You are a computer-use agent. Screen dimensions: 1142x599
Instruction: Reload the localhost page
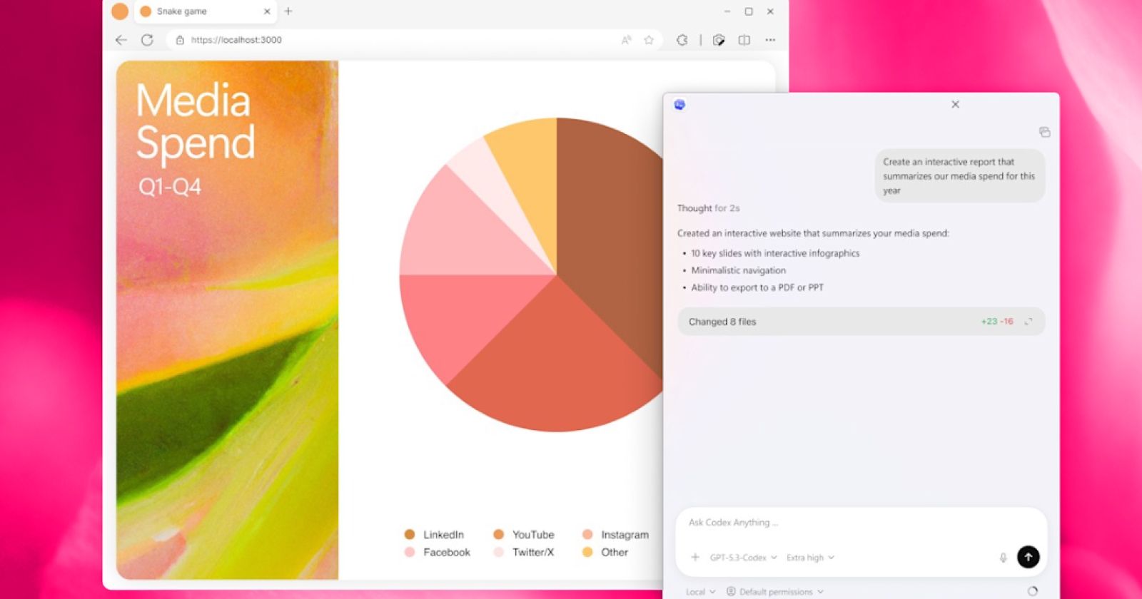pyautogui.click(x=147, y=40)
